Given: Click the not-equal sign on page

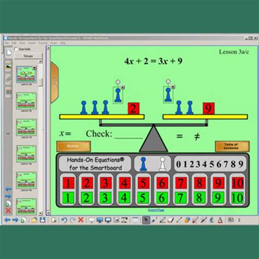Looking at the screenshot, I should pos(197,136).
